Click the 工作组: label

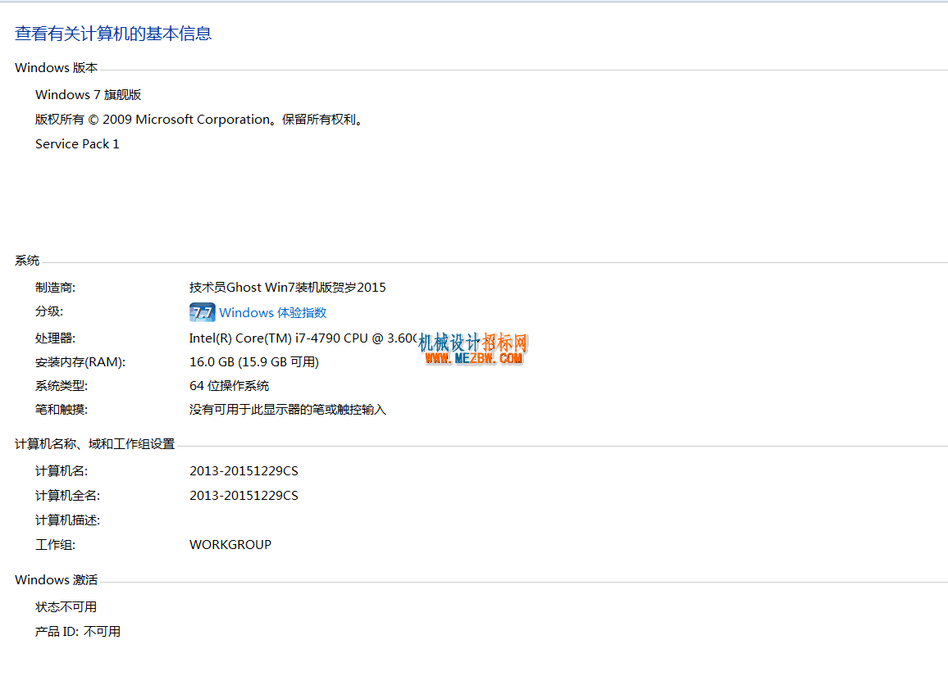[x=55, y=544]
